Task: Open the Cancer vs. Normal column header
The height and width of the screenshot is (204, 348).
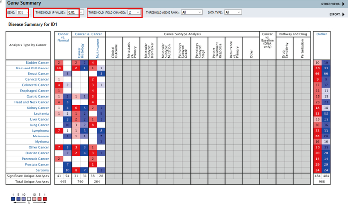Action: [63, 37]
